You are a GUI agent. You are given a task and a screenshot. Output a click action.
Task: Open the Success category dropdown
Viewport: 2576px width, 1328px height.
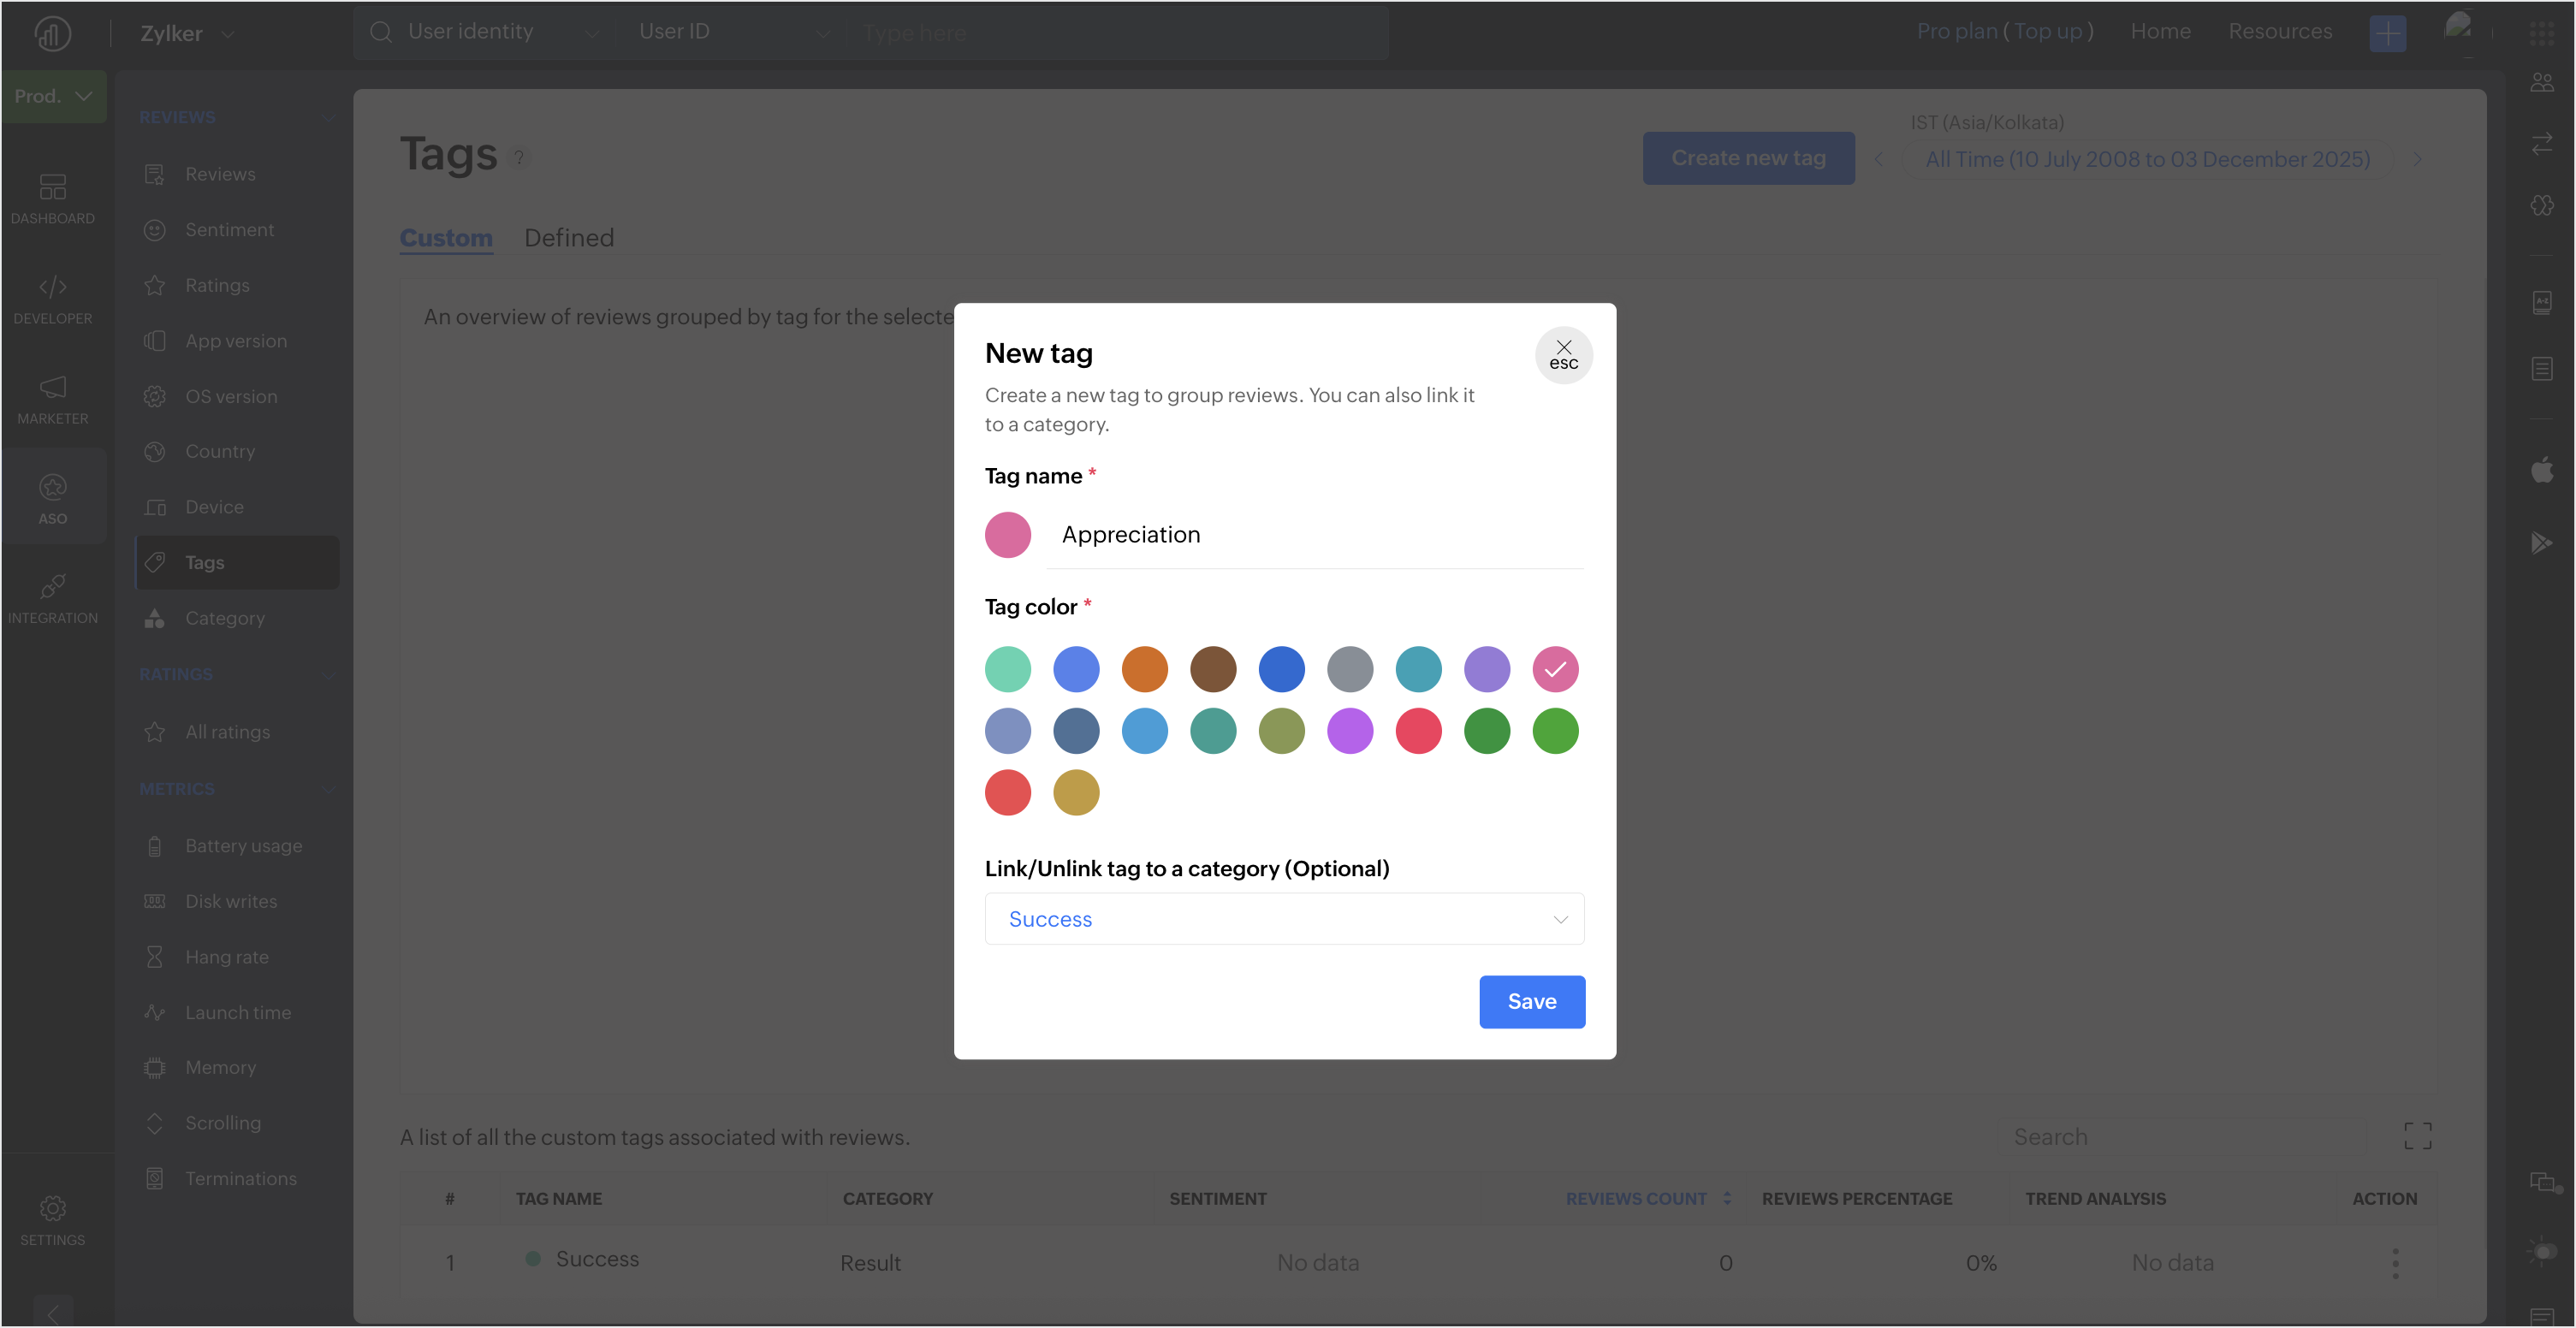point(1284,918)
